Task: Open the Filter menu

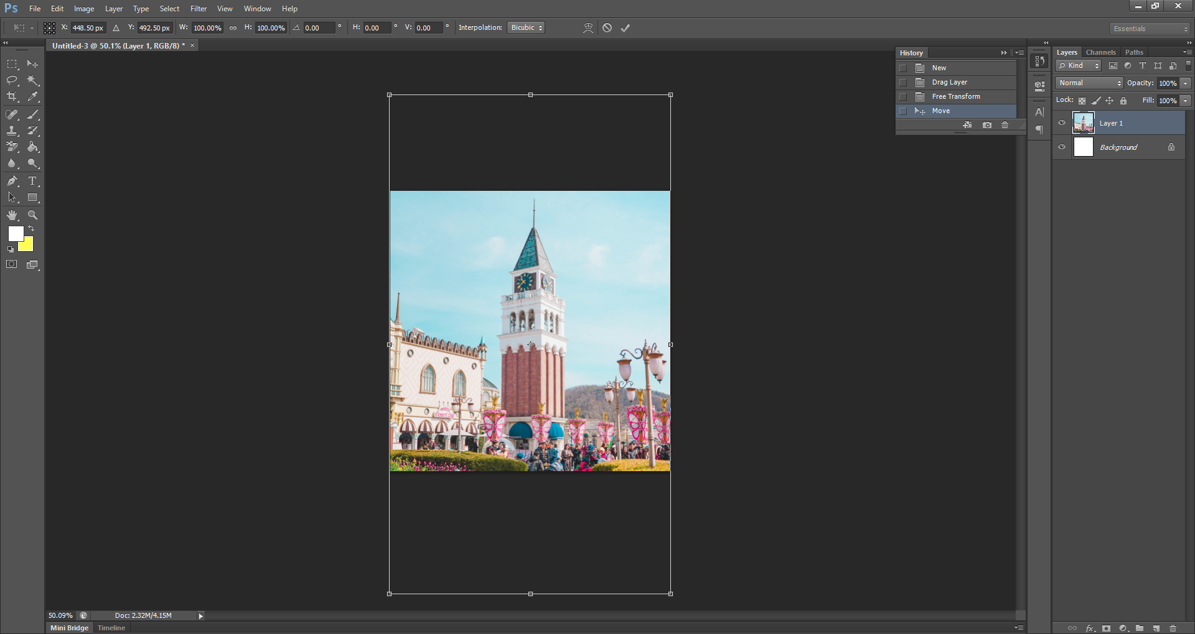Action: point(198,9)
